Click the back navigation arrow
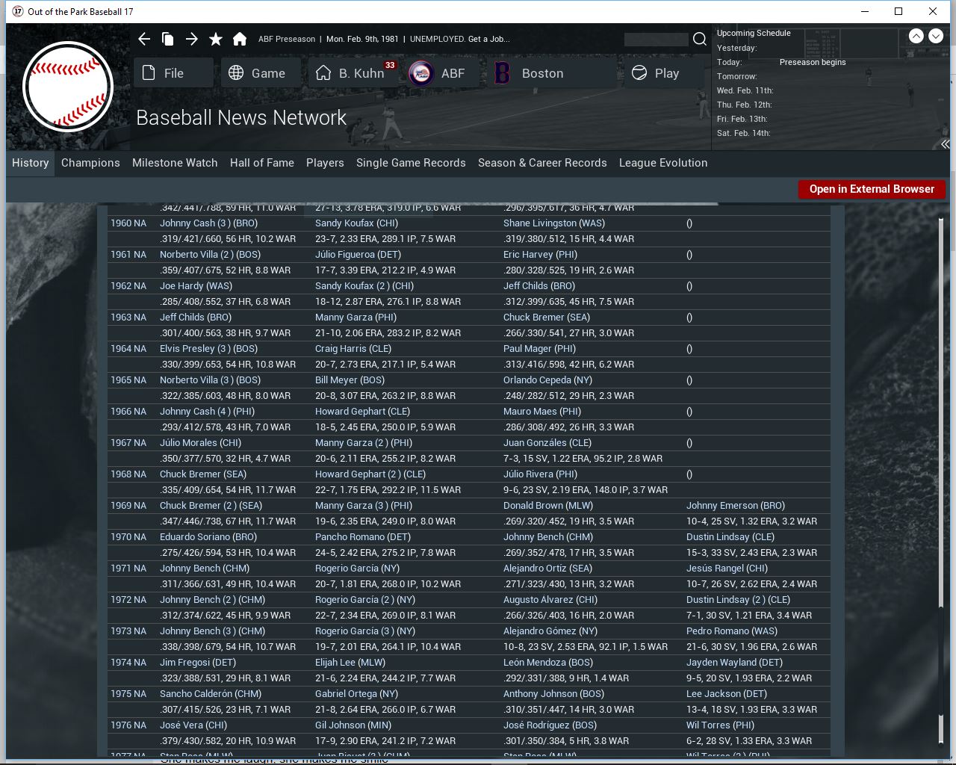The height and width of the screenshot is (765, 956). tap(145, 39)
